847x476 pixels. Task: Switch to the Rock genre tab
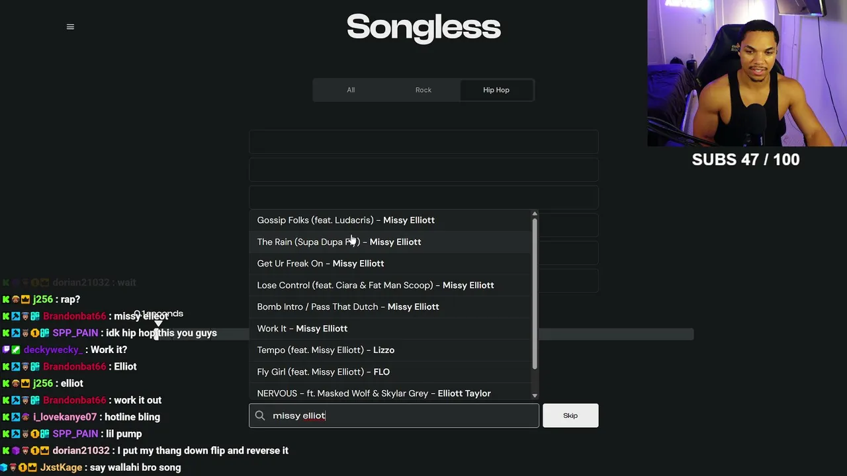coord(423,90)
